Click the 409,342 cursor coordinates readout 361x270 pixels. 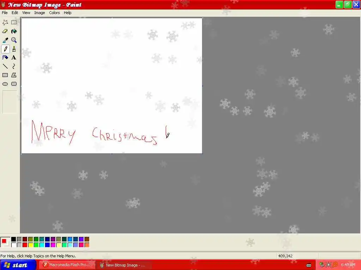tap(285, 256)
